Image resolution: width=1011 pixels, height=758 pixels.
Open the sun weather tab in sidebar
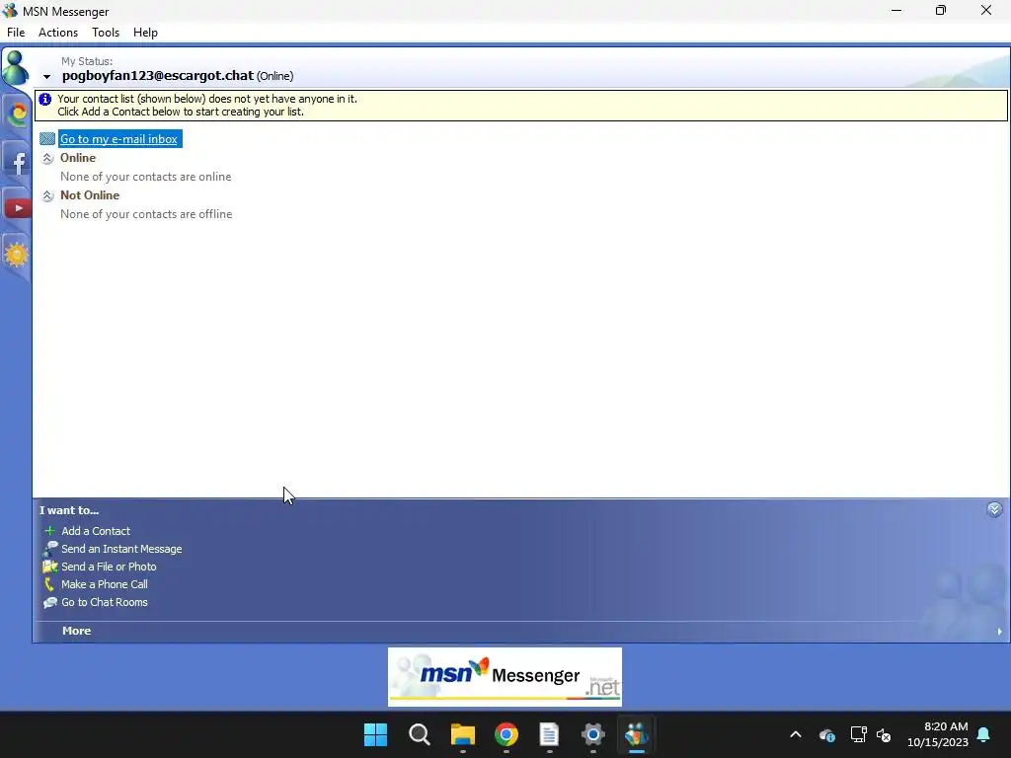(17, 256)
